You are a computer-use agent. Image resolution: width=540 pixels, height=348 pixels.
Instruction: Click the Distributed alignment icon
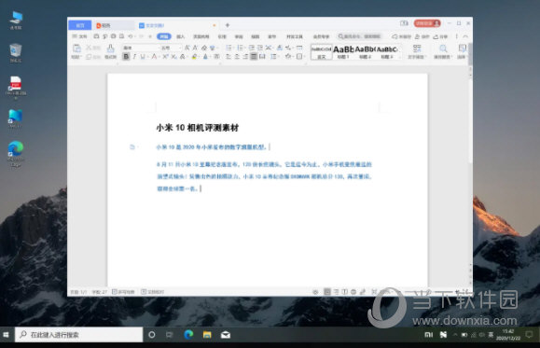(262, 57)
